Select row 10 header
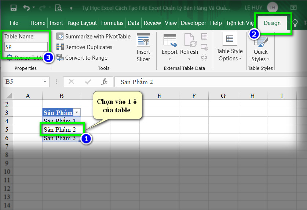Image resolution: width=307 pixels, height=210 pixels. tap(7, 172)
